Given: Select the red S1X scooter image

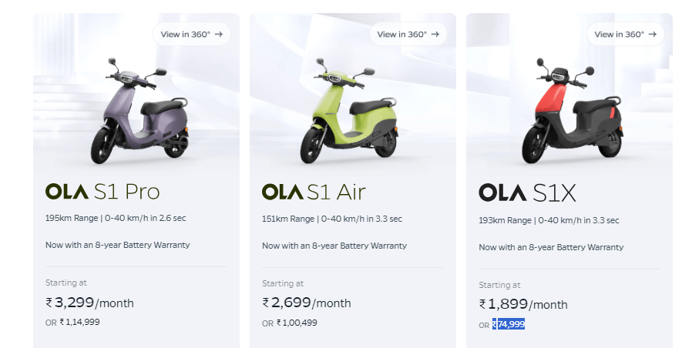Looking at the screenshot, I should pos(570,115).
